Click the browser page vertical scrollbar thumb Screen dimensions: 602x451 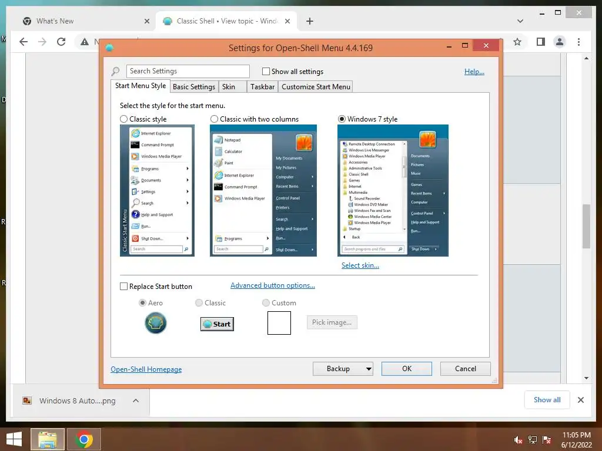pyautogui.click(x=586, y=226)
